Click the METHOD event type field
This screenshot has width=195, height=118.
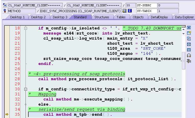point(22,11)
